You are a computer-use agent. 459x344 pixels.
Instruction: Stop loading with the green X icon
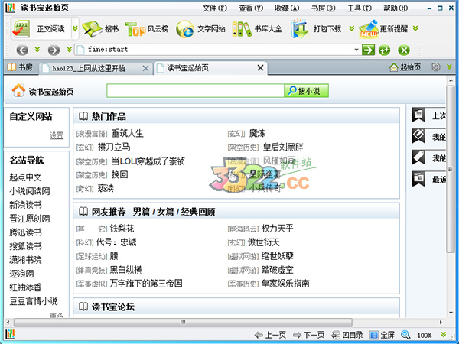404,50
